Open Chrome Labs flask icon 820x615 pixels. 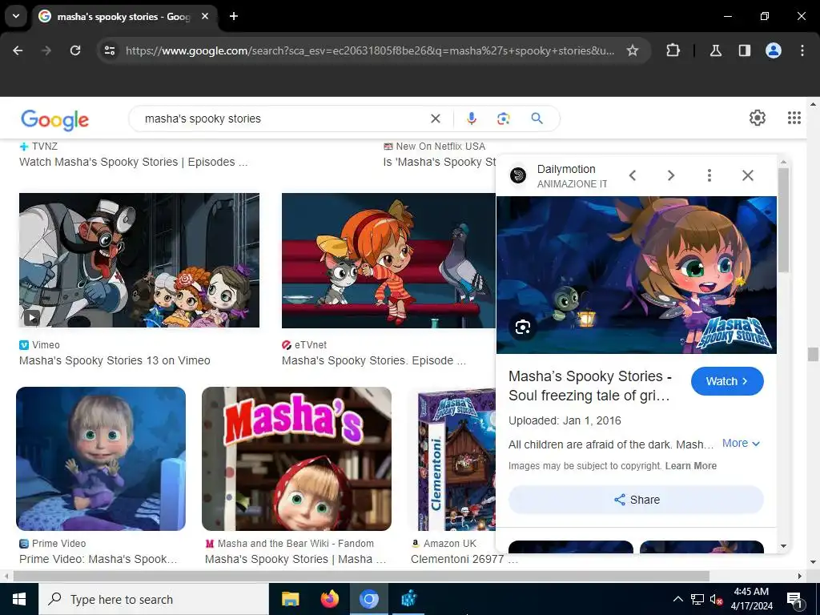click(715, 50)
